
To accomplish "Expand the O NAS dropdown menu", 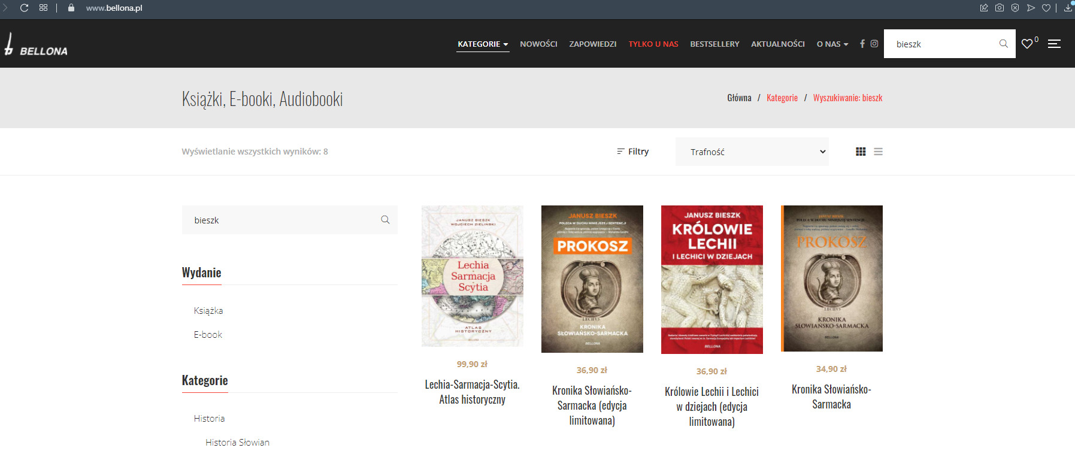I will tap(832, 44).
